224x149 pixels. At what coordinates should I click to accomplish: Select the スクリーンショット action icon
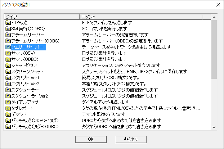click(8, 72)
